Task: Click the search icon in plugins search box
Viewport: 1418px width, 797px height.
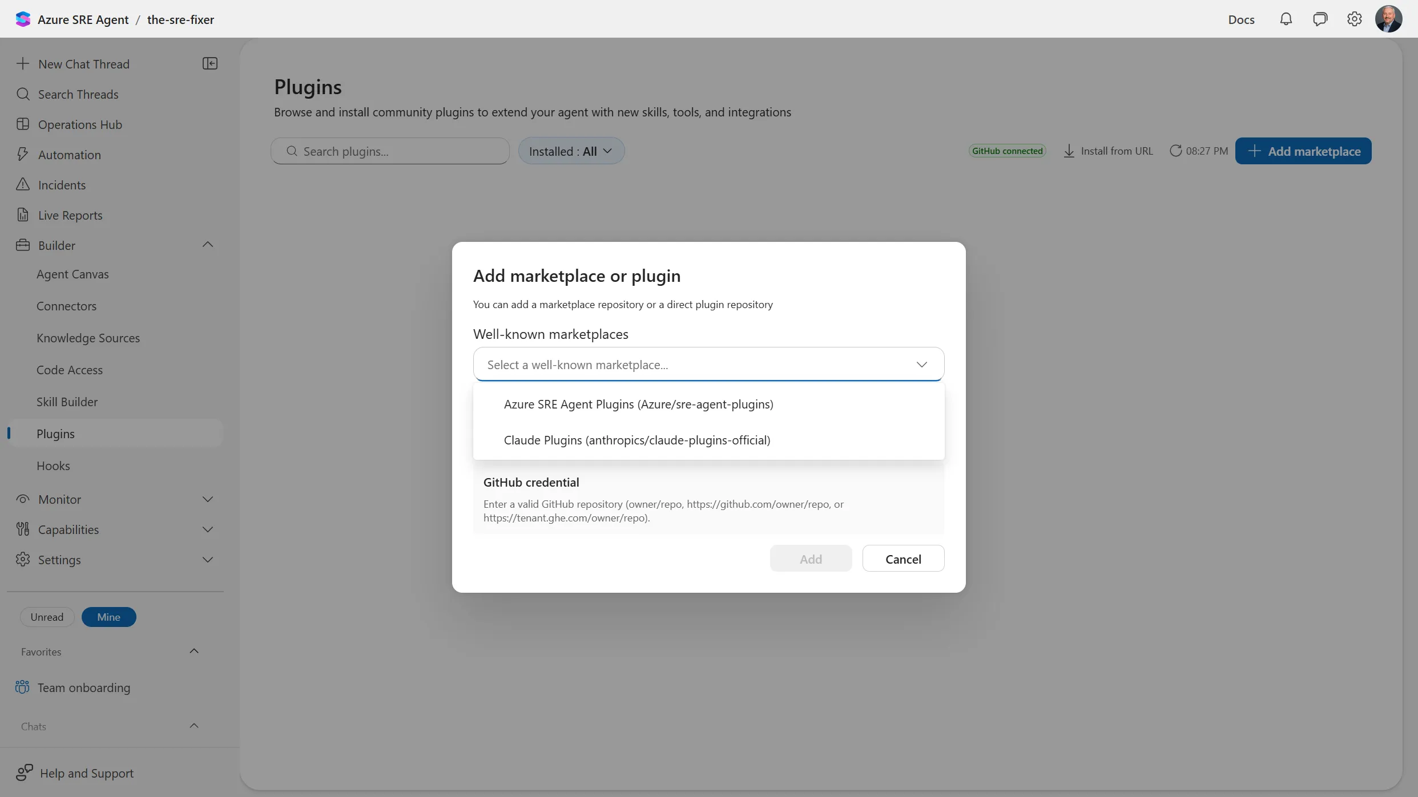Action: [x=292, y=151]
